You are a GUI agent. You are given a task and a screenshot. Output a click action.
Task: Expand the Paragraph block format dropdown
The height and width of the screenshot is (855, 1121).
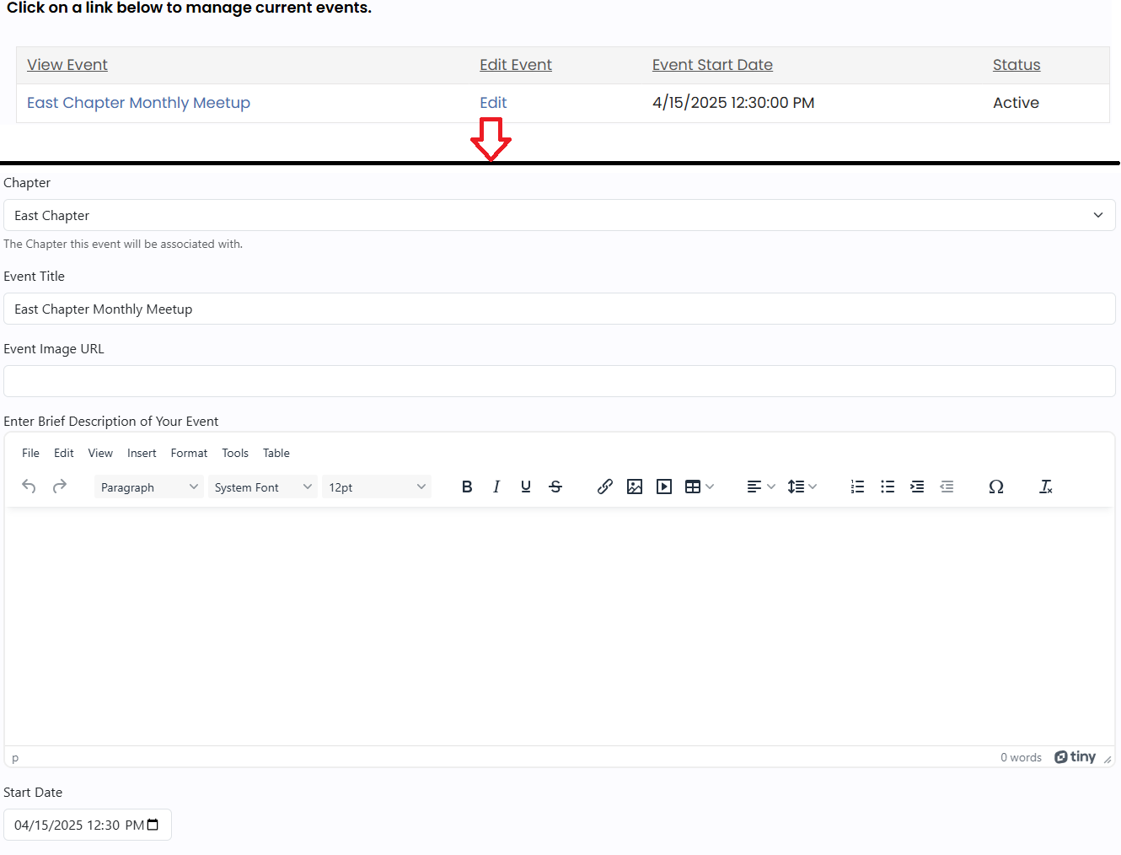point(148,487)
